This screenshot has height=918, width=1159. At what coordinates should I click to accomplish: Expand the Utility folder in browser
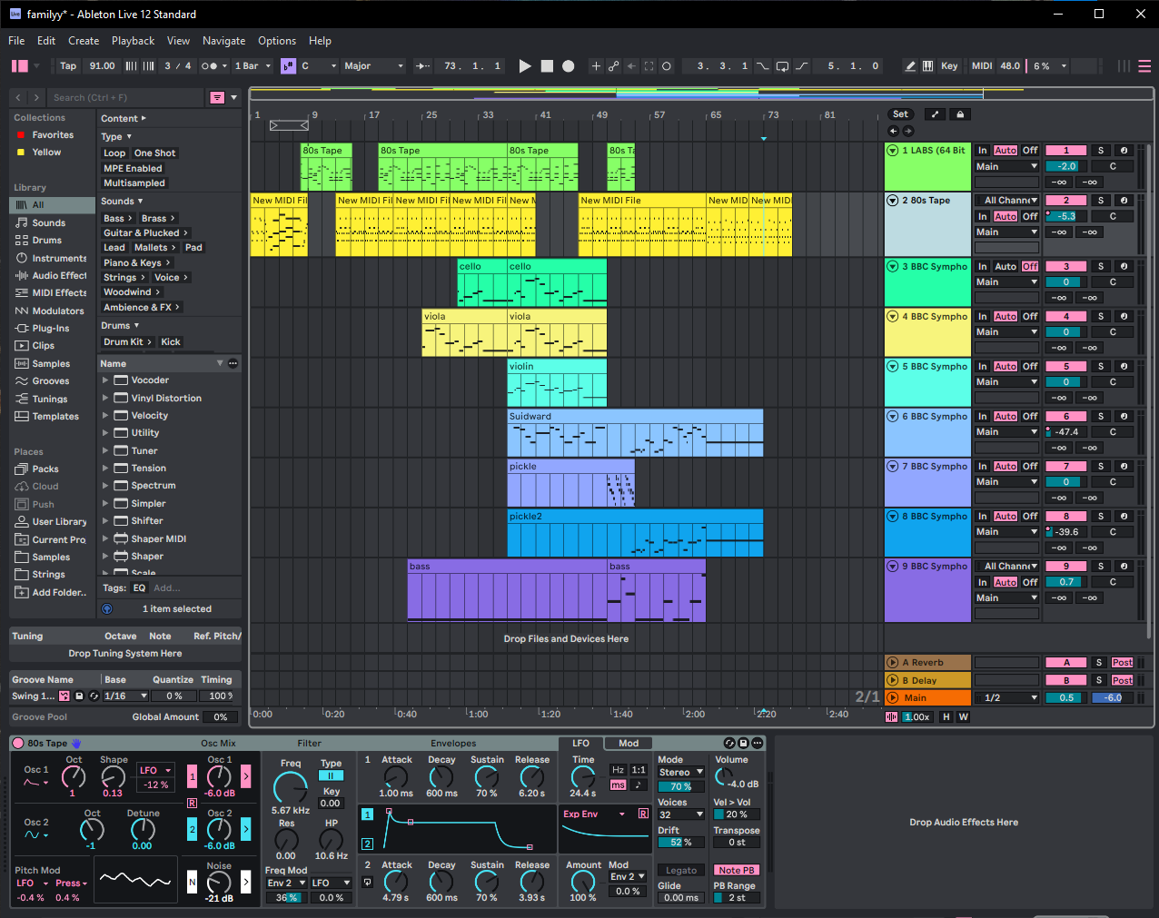(105, 433)
